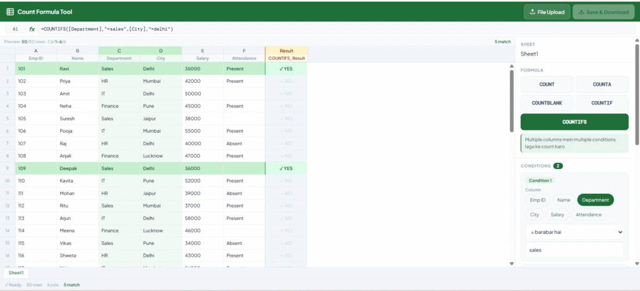Click the 'Jaipur' cell in Suresh's row

pos(161,118)
